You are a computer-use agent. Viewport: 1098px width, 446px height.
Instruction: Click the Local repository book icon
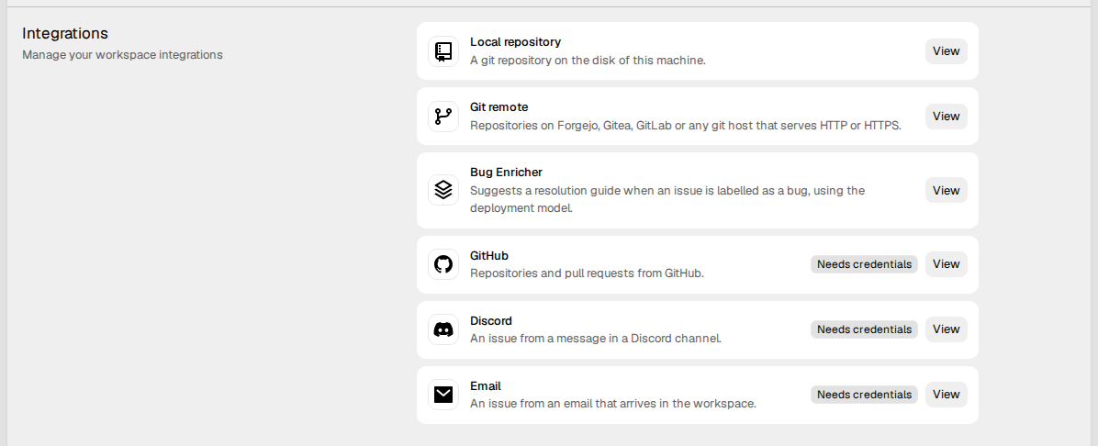[x=443, y=51]
